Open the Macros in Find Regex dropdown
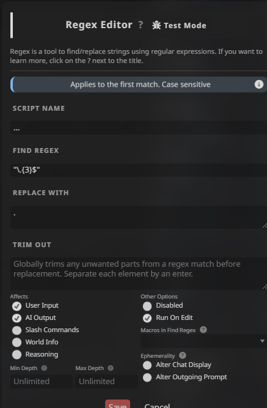 203,341
